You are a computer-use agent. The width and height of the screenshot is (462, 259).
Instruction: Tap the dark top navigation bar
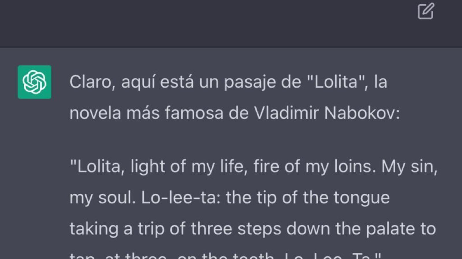(x=202, y=23)
